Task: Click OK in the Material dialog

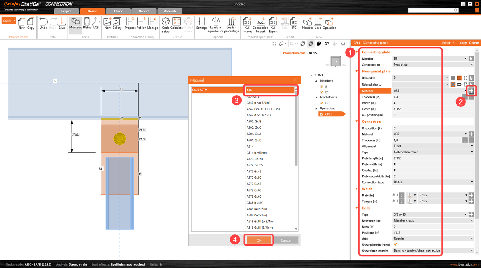Action: click(x=258, y=240)
